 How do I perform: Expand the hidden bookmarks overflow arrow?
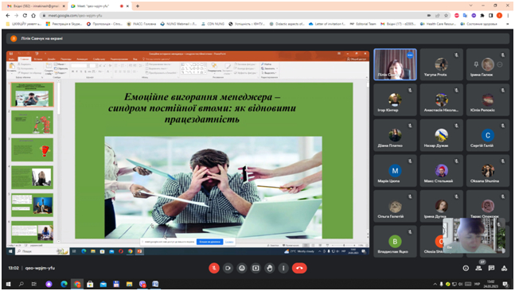tap(509, 24)
